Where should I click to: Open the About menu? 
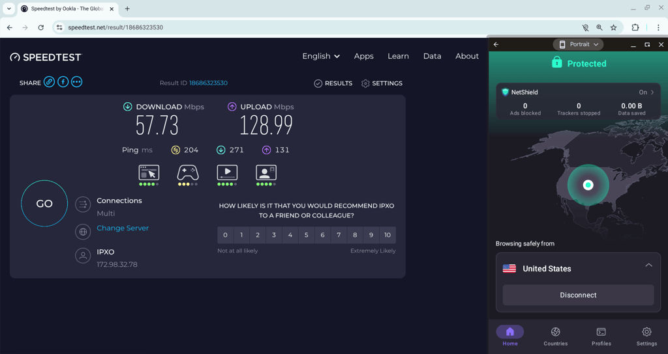click(x=467, y=56)
